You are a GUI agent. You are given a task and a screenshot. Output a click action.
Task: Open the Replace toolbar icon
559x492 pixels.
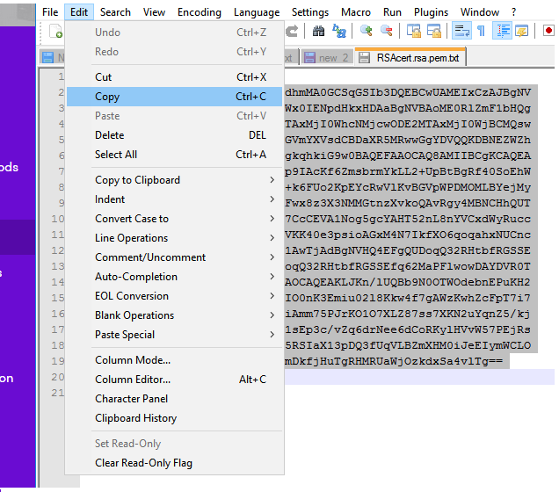tap(339, 31)
